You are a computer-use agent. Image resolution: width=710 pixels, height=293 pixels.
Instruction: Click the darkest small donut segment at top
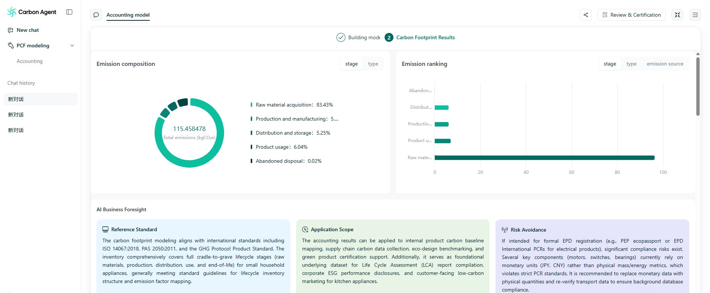[x=183, y=102]
